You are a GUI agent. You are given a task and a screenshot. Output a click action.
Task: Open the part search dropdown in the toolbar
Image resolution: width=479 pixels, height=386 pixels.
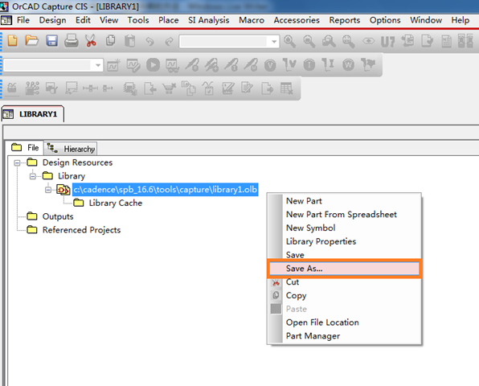tap(274, 41)
